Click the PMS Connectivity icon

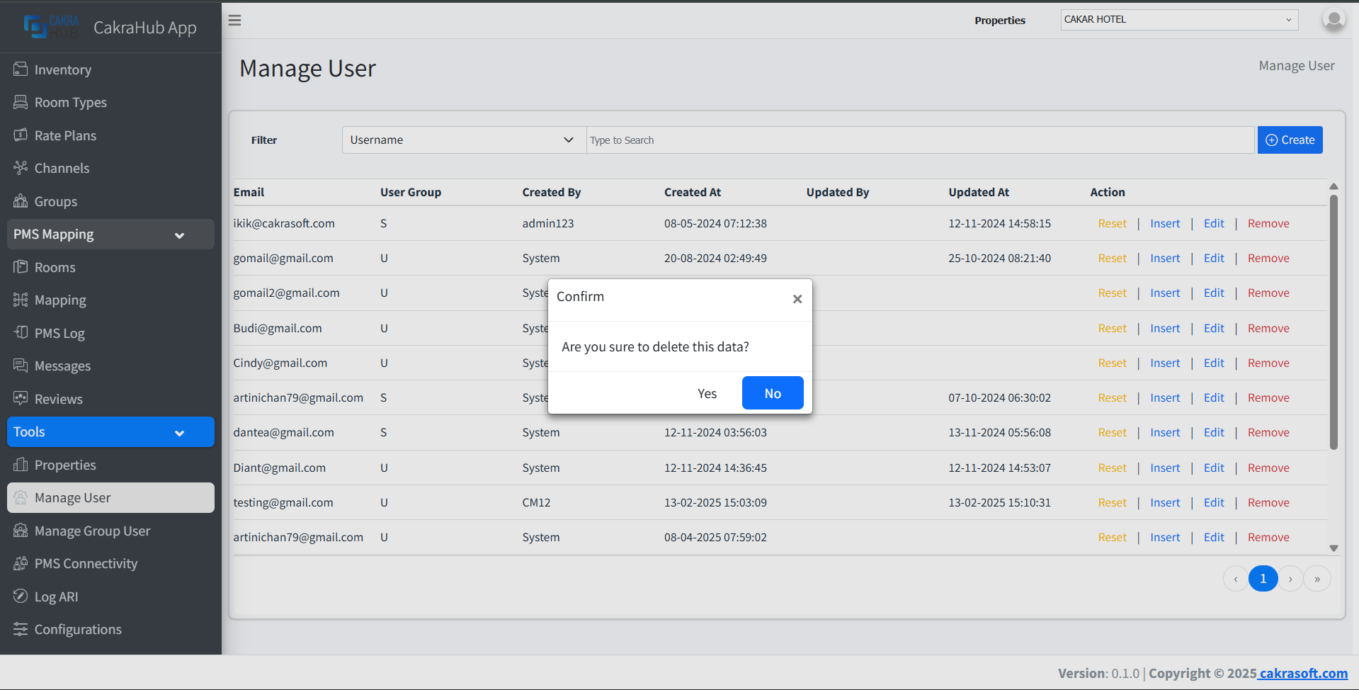click(21, 563)
